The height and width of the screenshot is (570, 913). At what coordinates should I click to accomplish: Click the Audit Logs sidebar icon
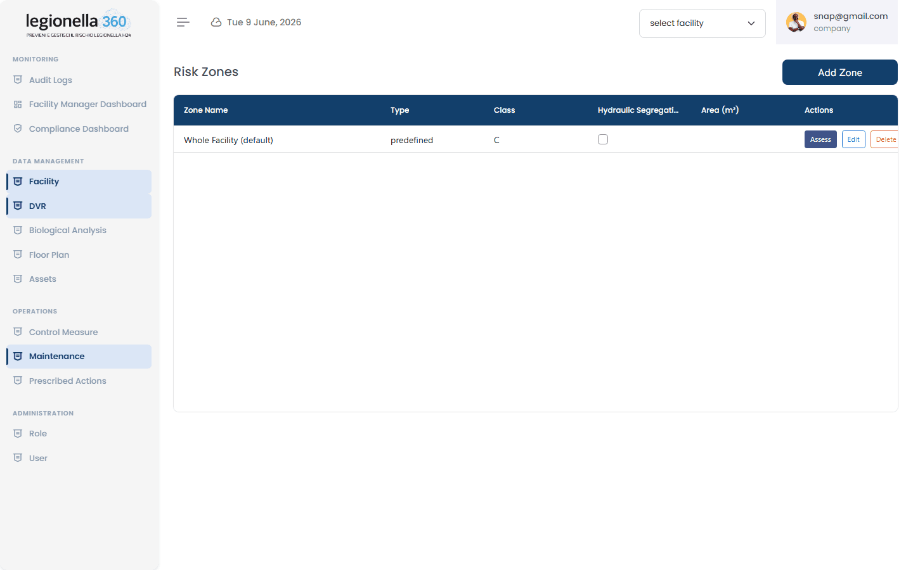coord(18,80)
